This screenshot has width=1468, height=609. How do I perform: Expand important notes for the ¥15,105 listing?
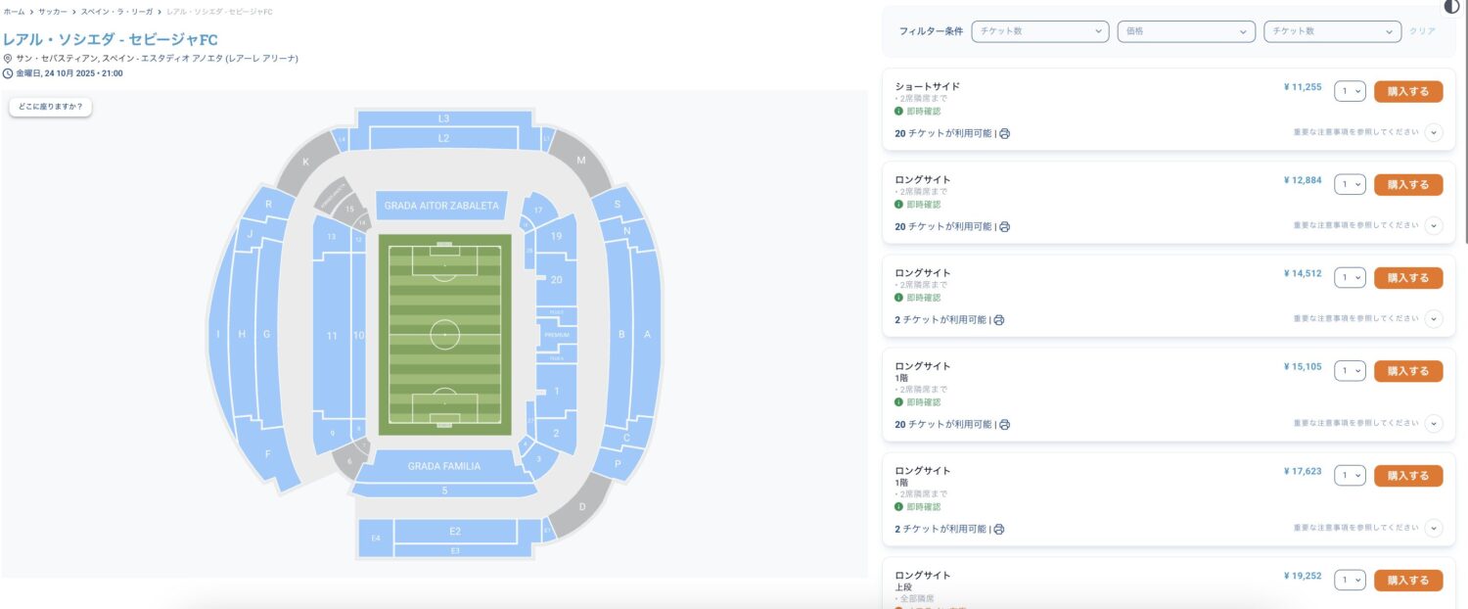tap(1434, 423)
